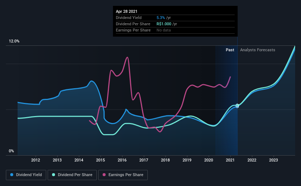Click the Earnings Per Share peak near 2016

(127, 57)
